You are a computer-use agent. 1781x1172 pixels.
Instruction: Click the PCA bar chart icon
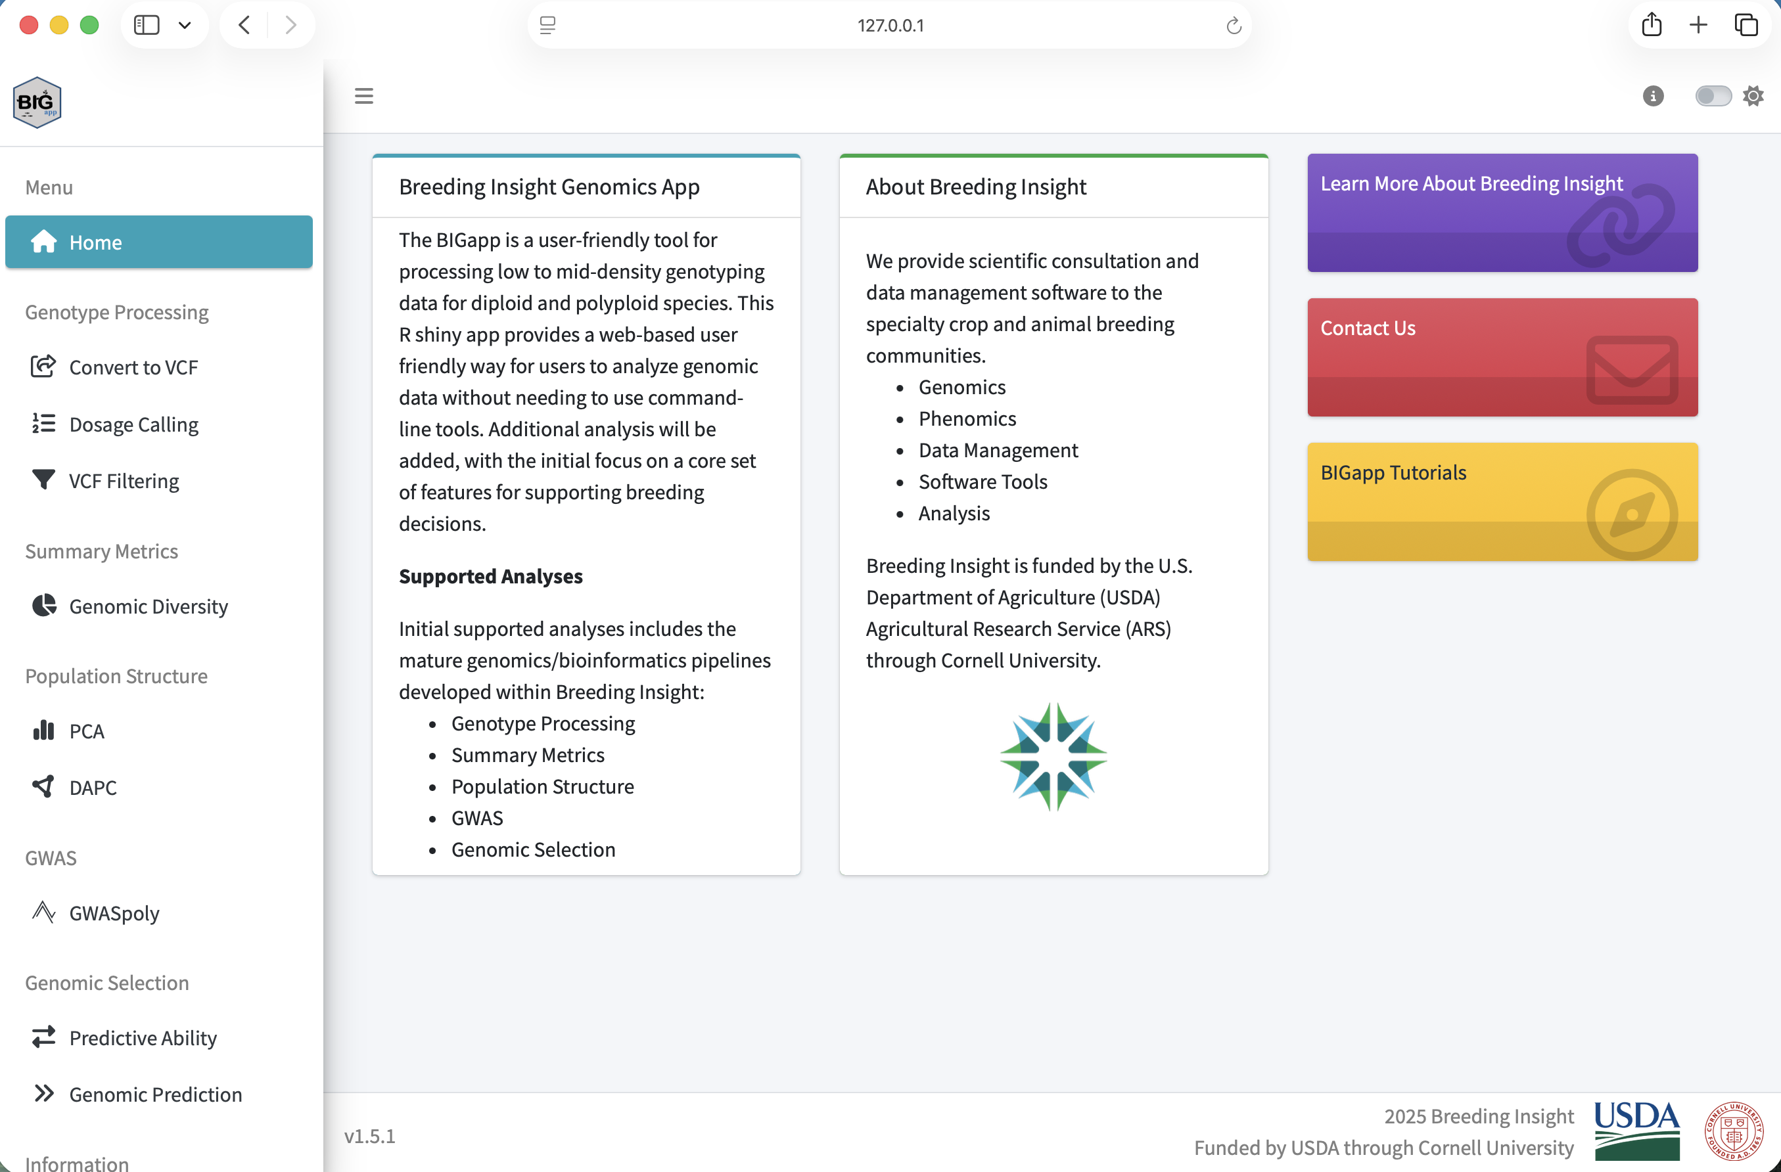click(x=43, y=730)
